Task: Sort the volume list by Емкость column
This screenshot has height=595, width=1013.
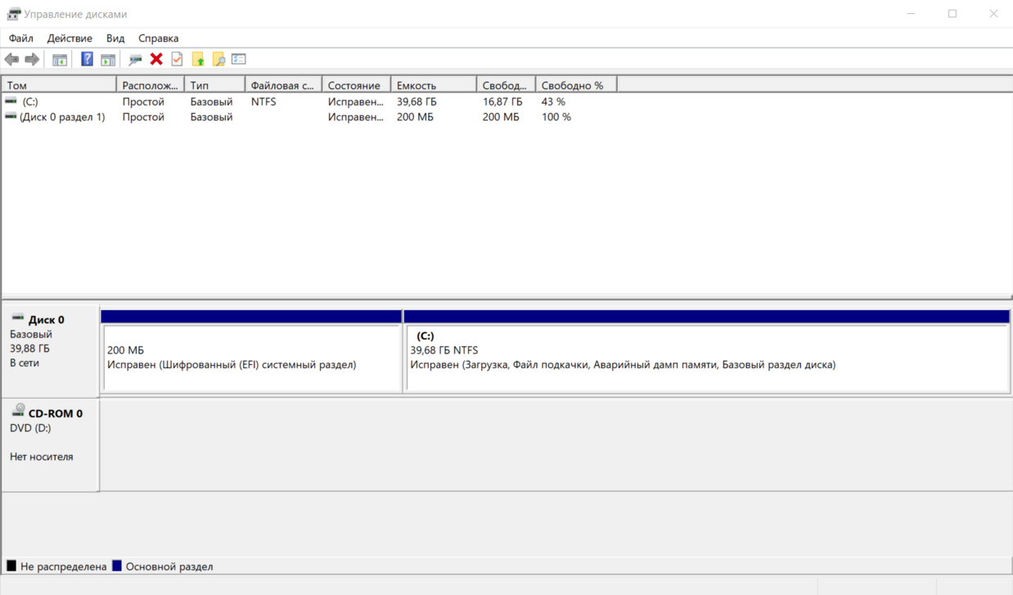Action: coord(433,85)
